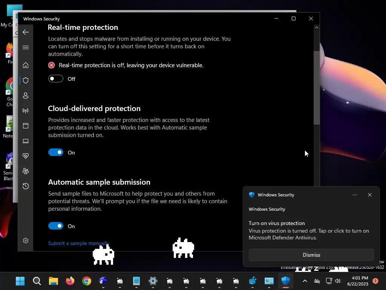This screenshot has height=290, width=386.
Task: Disable Automatic sample submission toggle
Action: [x=56, y=226]
